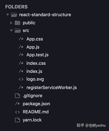Select the index.css file
Viewport: 109px width, 131px height.
(36, 63)
